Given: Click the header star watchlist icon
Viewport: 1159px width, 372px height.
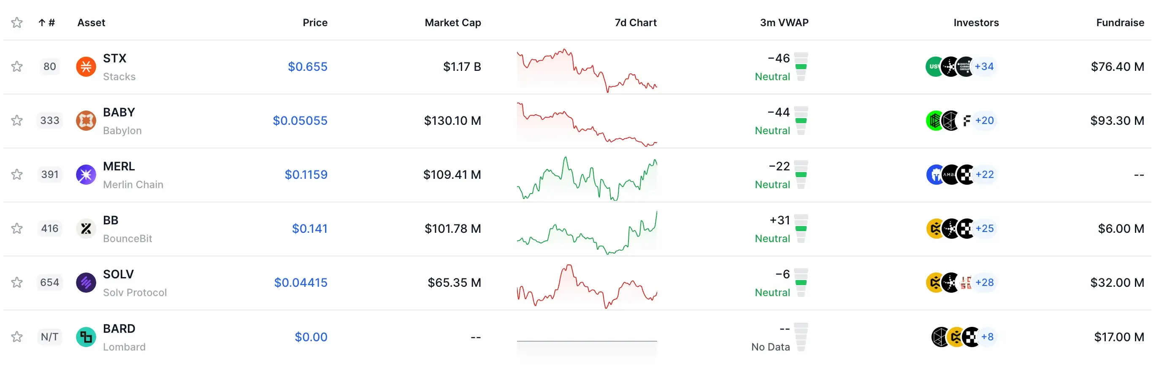Looking at the screenshot, I should [x=17, y=22].
